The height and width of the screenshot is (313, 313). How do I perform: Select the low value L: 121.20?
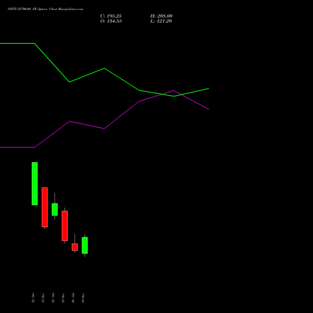click(x=161, y=21)
